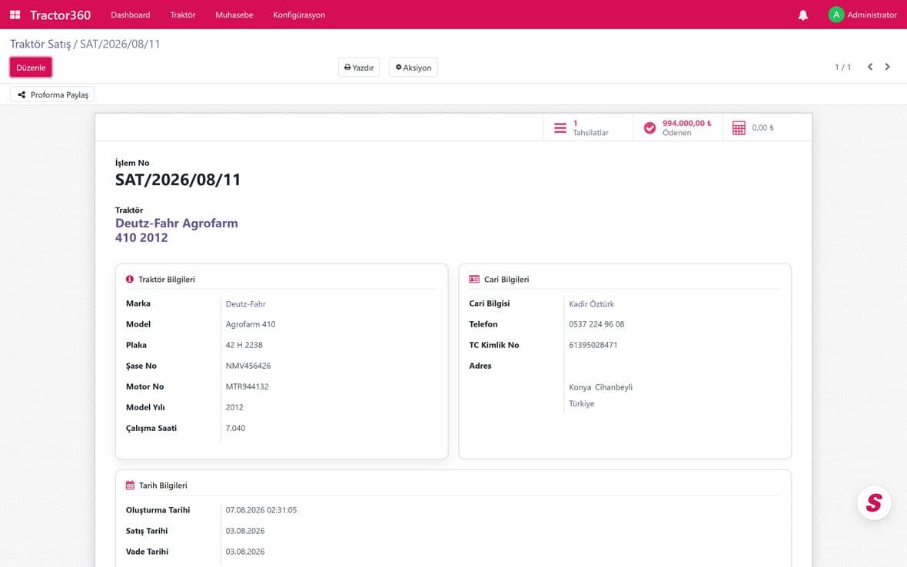Click the plate number 42 H 2238

tap(244, 345)
